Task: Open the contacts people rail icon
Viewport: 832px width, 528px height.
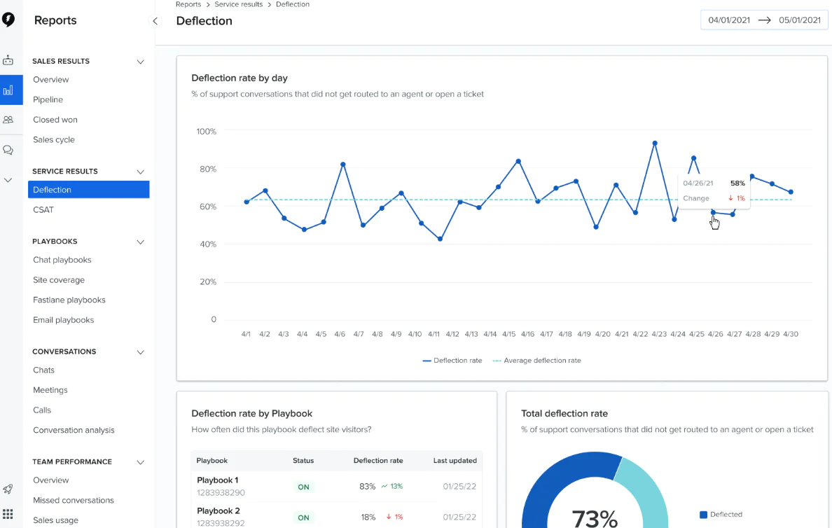Action: click(x=8, y=120)
